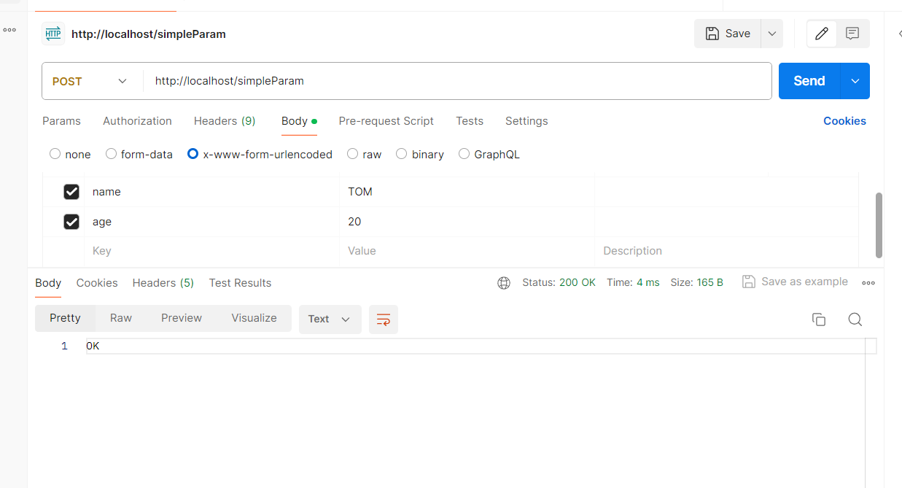
Task: Open the Cookies link
Action: pyautogui.click(x=844, y=121)
